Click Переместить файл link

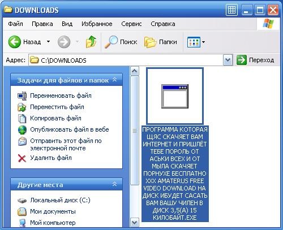click(x=57, y=107)
